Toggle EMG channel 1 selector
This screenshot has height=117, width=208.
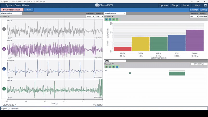click(106, 67)
